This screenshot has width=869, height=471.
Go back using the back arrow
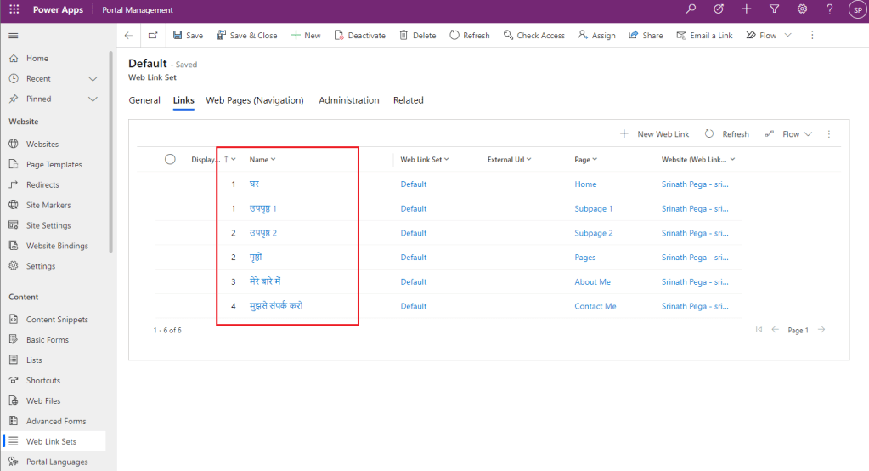(x=128, y=36)
